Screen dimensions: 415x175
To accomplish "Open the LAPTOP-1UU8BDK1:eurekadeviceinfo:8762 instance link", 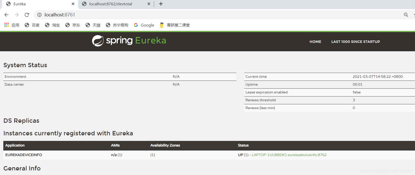I will click(x=289, y=155).
